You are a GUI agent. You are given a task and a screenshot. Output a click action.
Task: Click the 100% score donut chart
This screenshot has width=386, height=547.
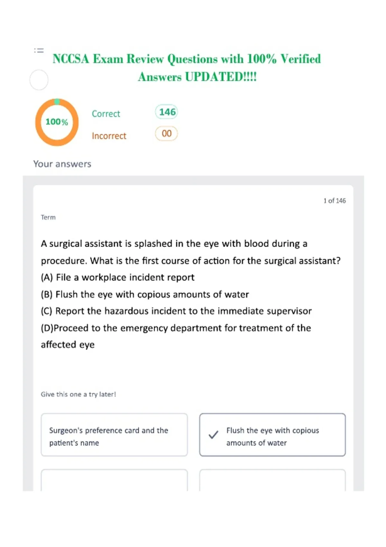[57, 122]
